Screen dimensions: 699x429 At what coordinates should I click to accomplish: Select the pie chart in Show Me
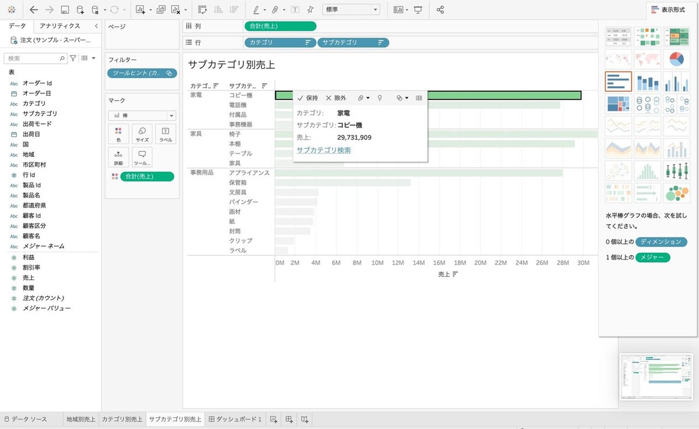tap(676, 58)
